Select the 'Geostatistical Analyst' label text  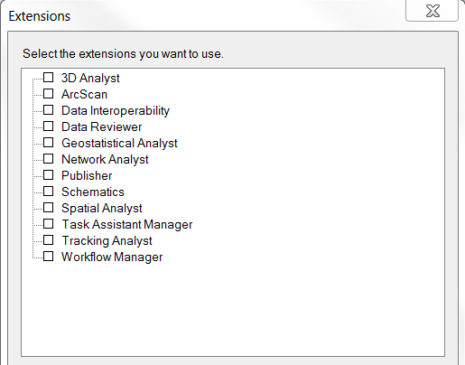point(119,144)
